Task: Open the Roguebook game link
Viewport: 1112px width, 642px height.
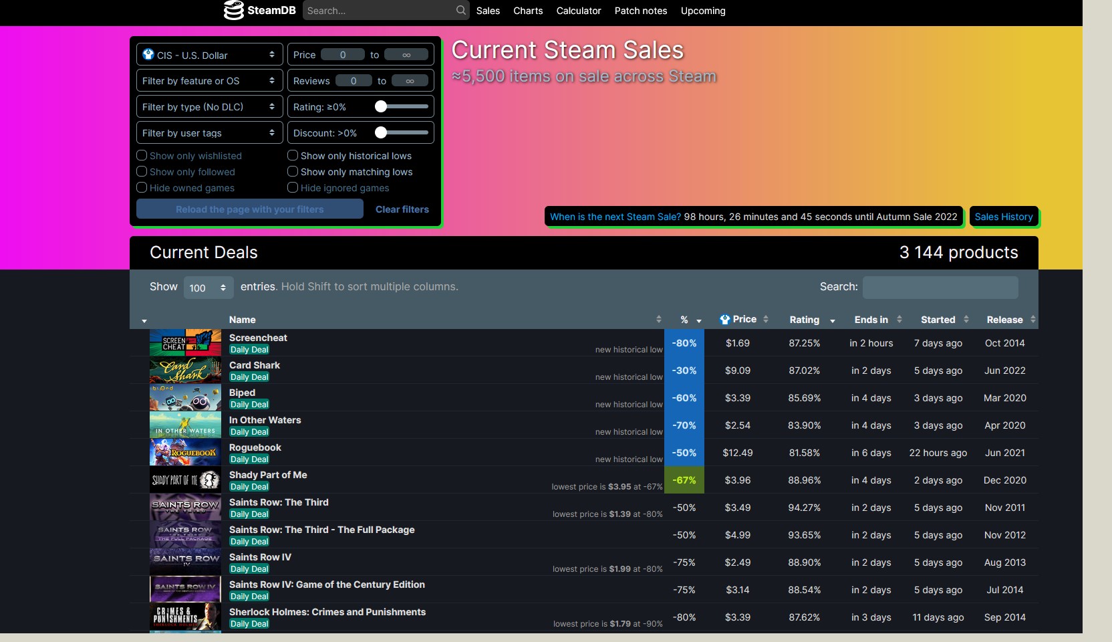Action: pos(255,447)
